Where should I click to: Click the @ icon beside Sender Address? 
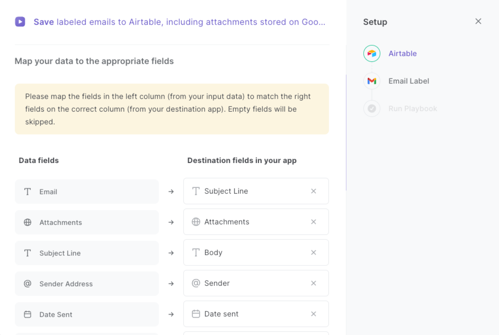click(27, 284)
